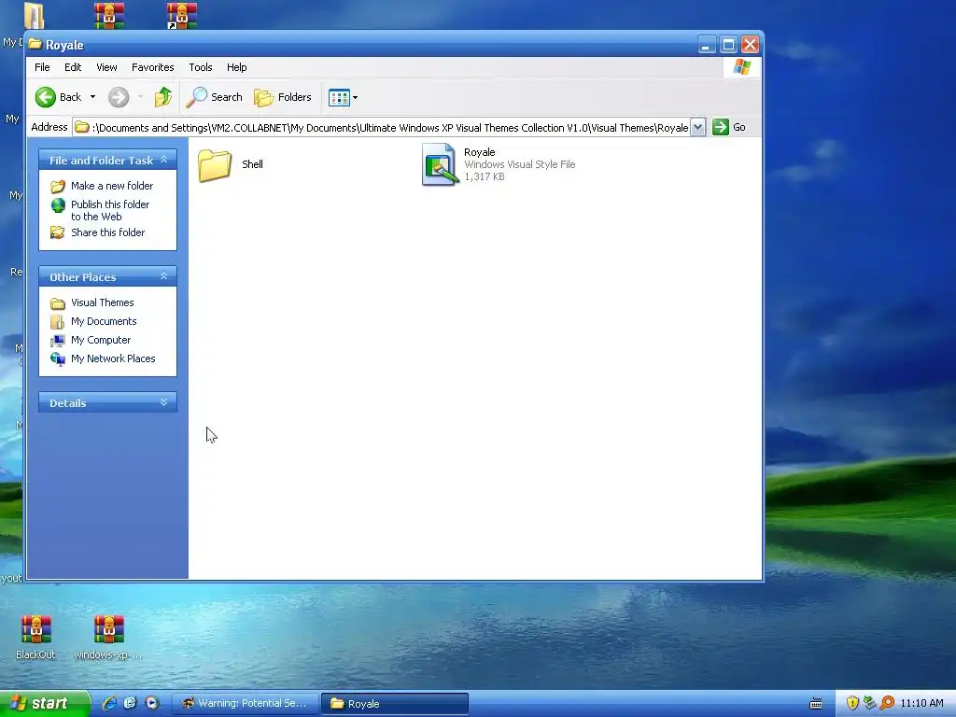Maximize the Royale window

pos(728,45)
